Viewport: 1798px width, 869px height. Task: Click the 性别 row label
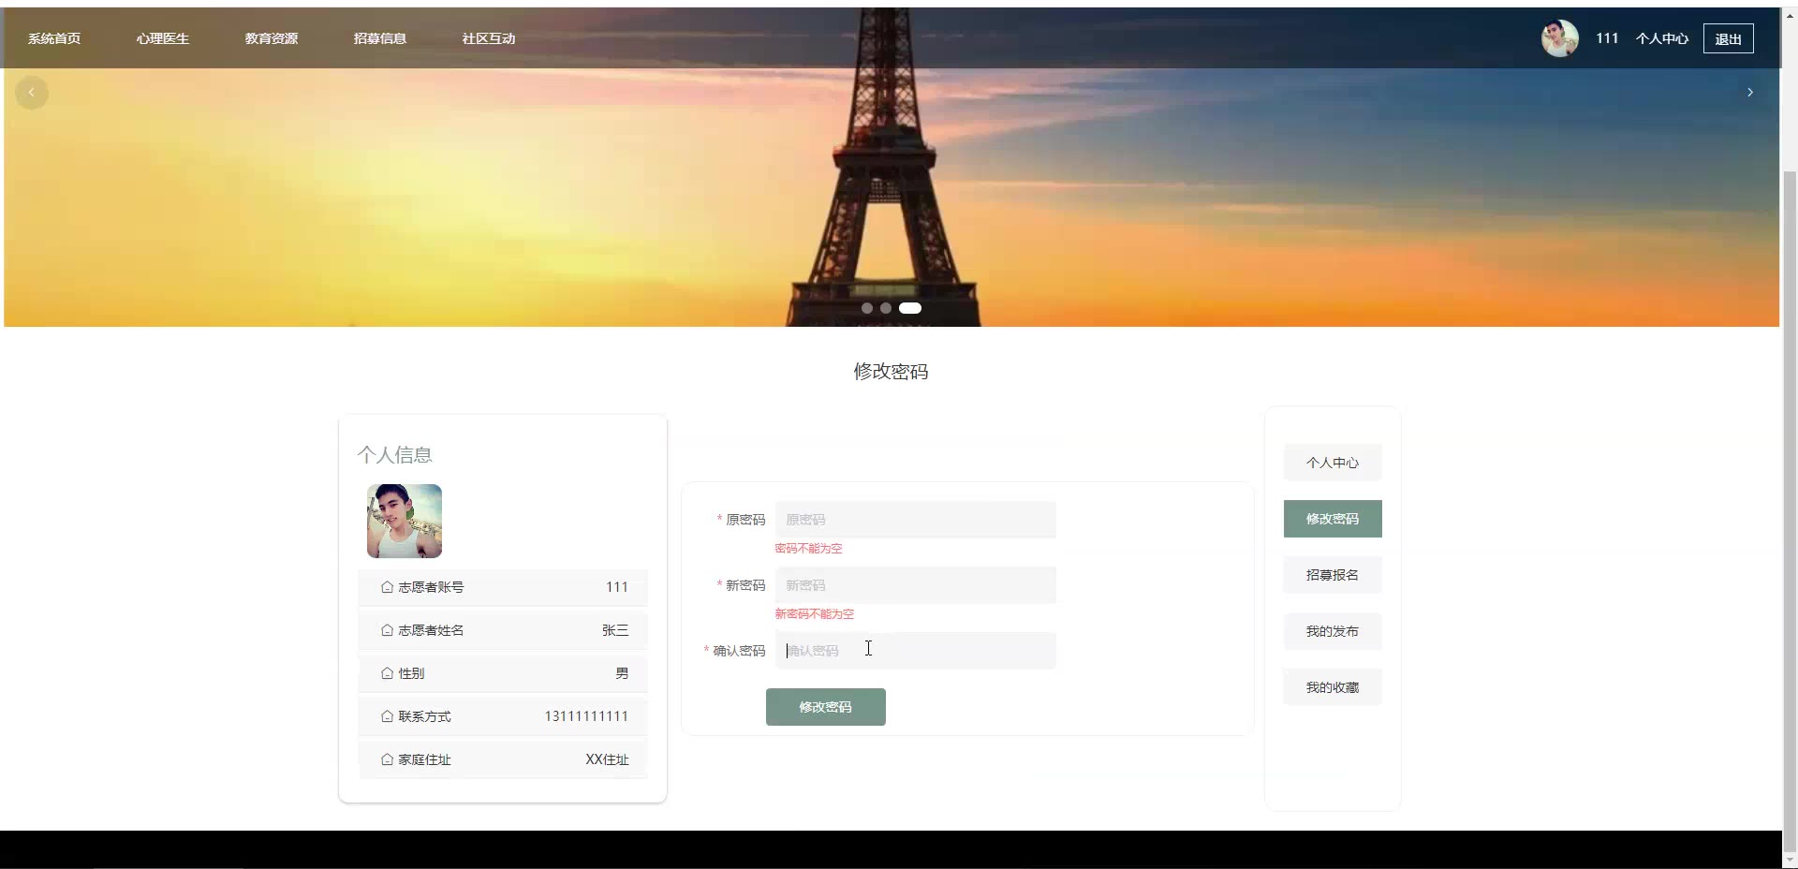tap(411, 673)
